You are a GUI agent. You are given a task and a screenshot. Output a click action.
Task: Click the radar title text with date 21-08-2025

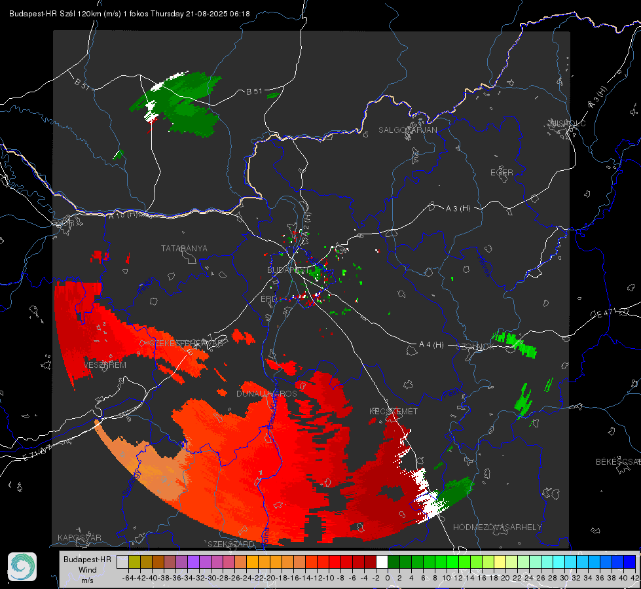pyautogui.click(x=129, y=14)
